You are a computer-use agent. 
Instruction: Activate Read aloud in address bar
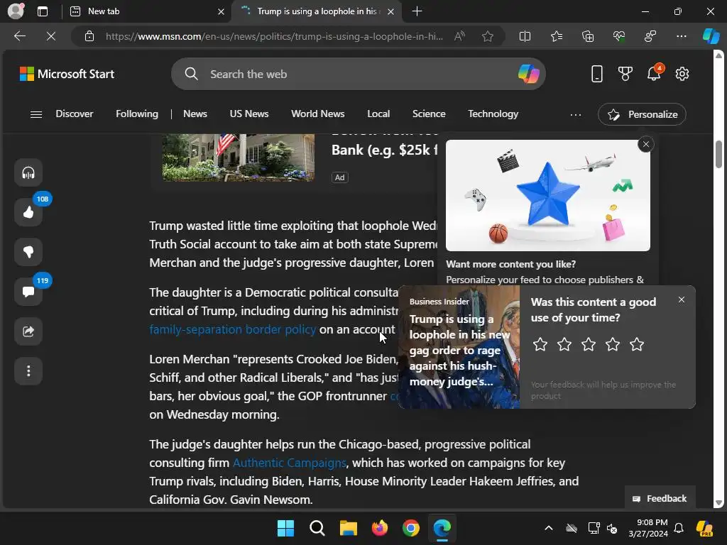pyautogui.click(x=459, y=36)
